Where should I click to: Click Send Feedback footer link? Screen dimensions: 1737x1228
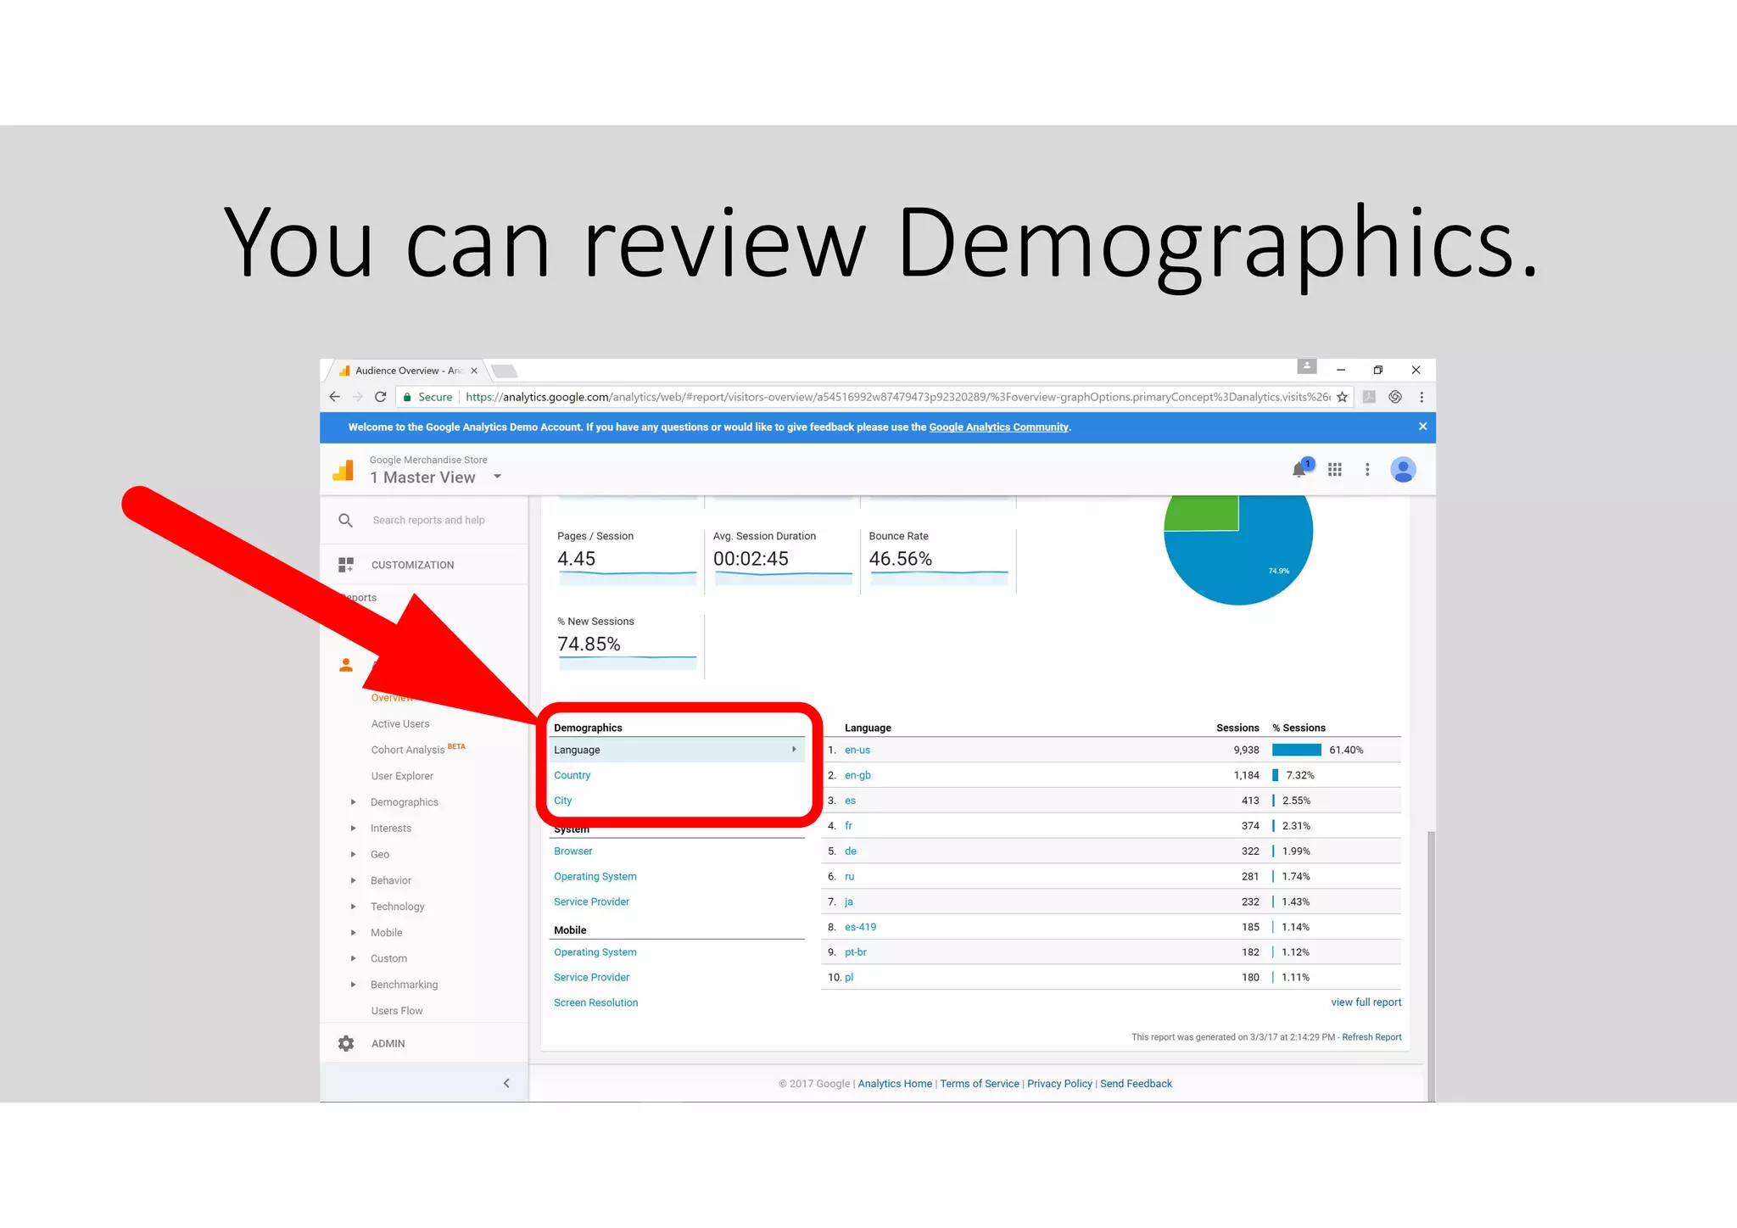(1136, 1084)
